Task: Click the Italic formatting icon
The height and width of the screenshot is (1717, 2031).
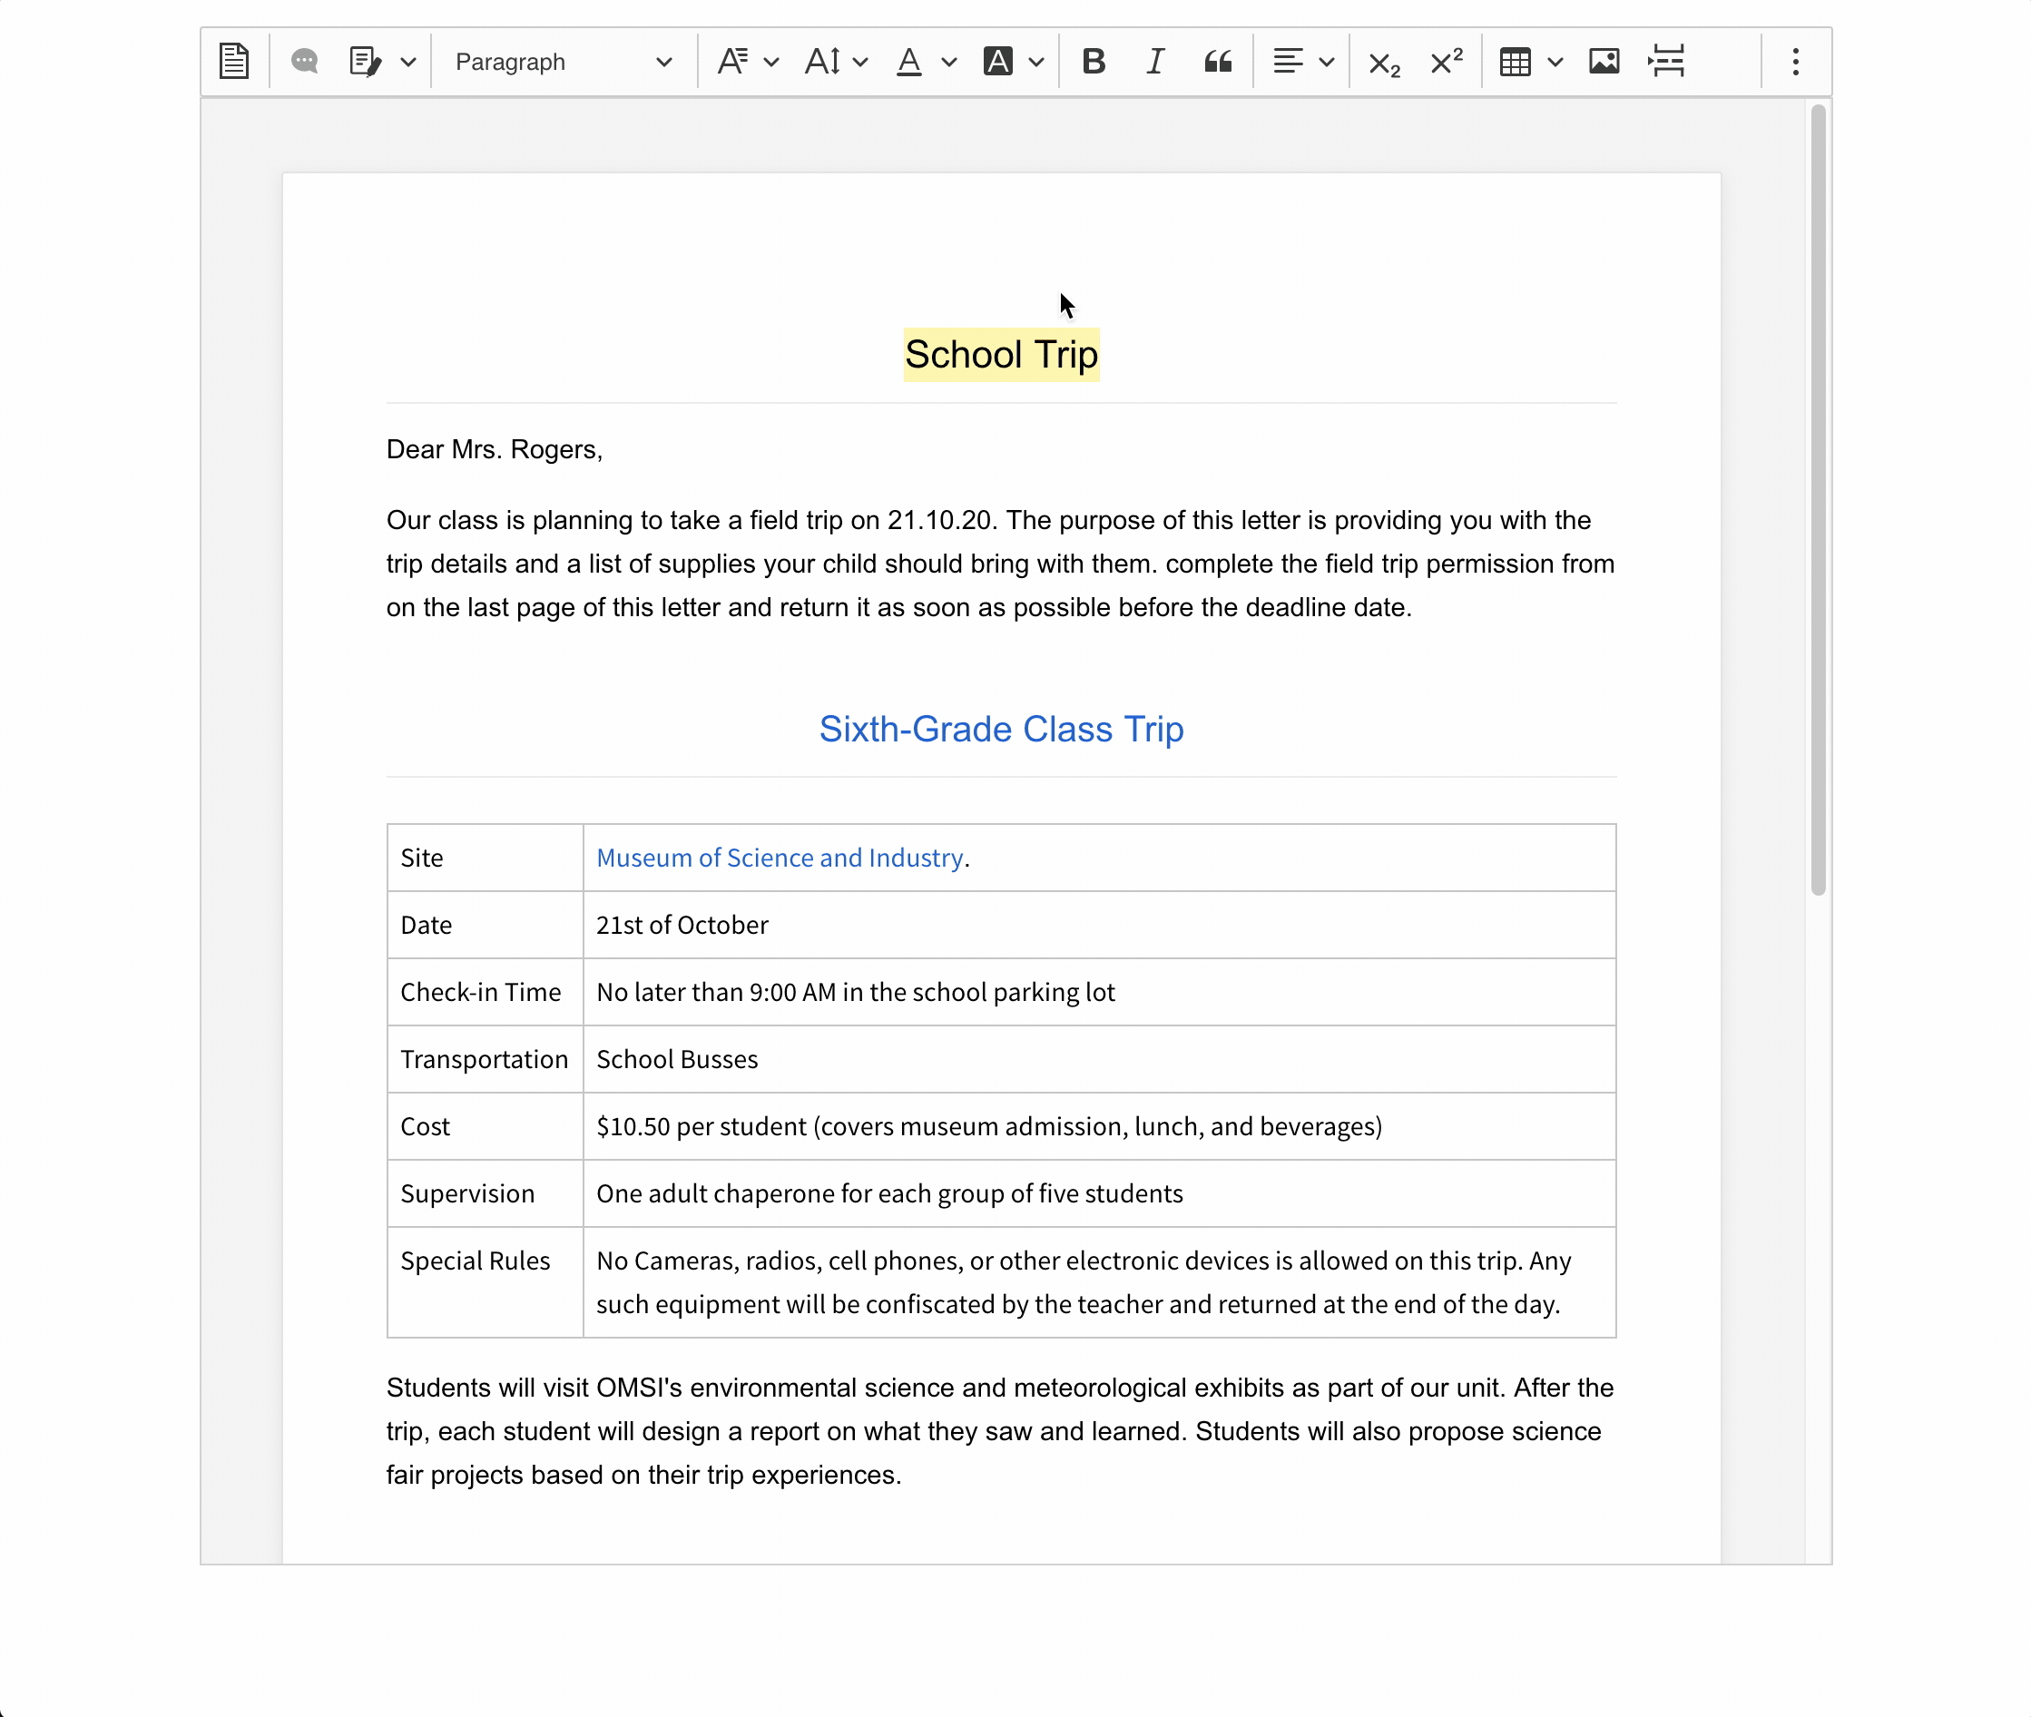Action: tap(1153, 62)
